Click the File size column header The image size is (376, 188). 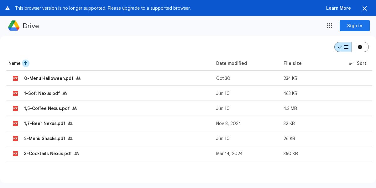(293, 63)
